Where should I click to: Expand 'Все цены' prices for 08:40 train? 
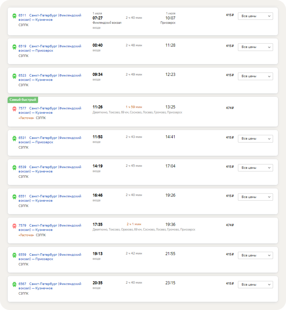pos(255,47)
